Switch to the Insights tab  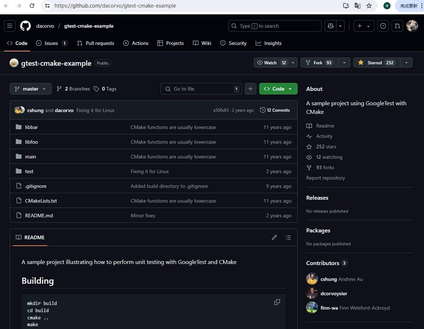(x=269, y=43)
